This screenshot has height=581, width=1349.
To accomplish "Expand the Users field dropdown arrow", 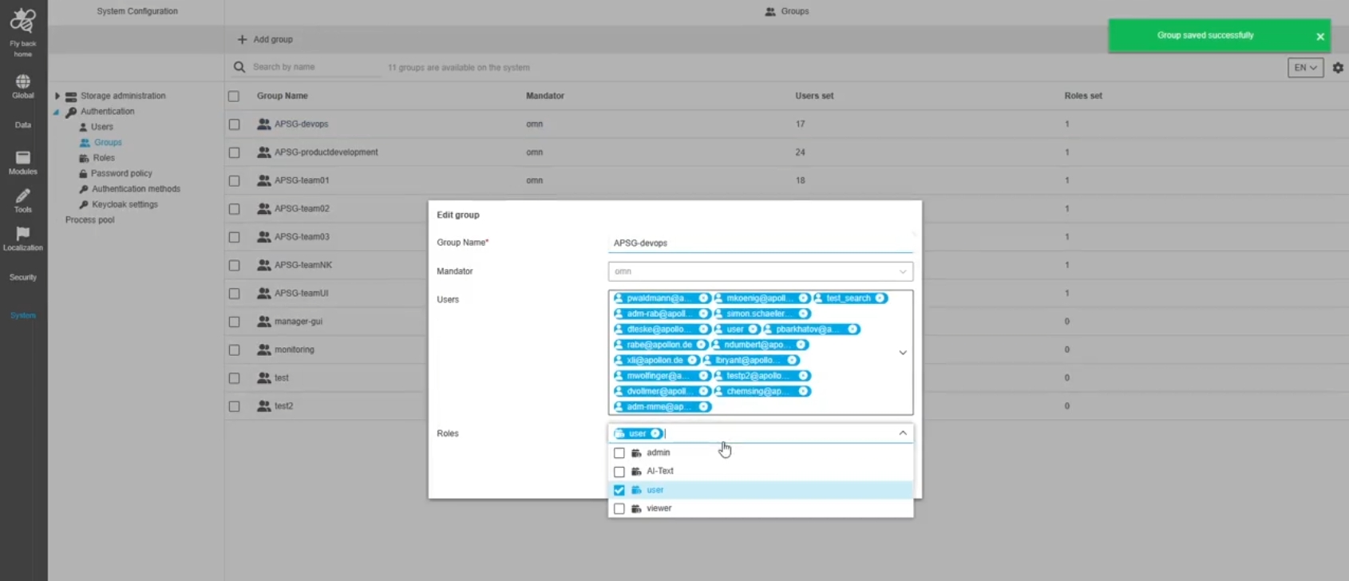I will point(903,353).
